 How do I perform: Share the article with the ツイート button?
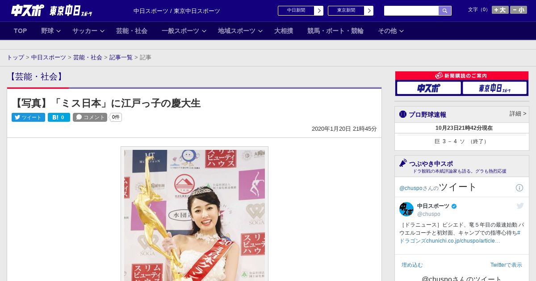(28, 117)
